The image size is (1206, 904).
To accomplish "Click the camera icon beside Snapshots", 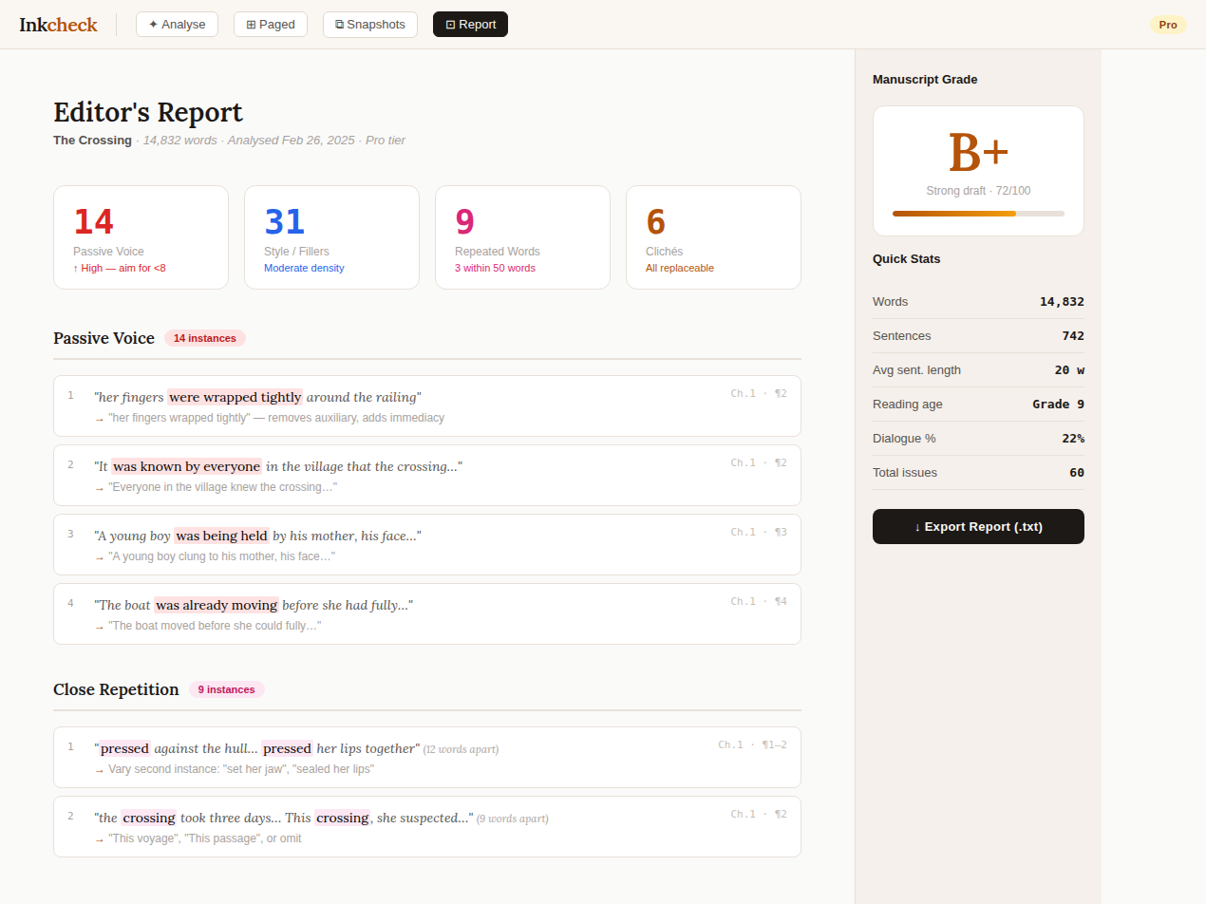I will pyautogui.click(x=340, y=24).
